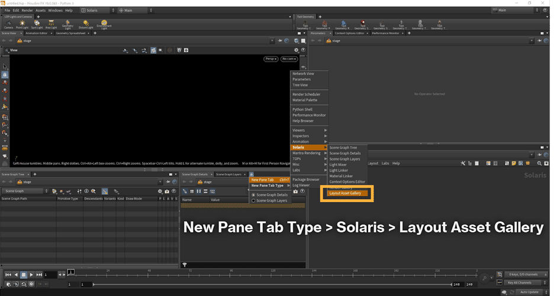The image size is (557, 296).
Task: Open the Main radial menu dropdown
Action: coord(136,10)
